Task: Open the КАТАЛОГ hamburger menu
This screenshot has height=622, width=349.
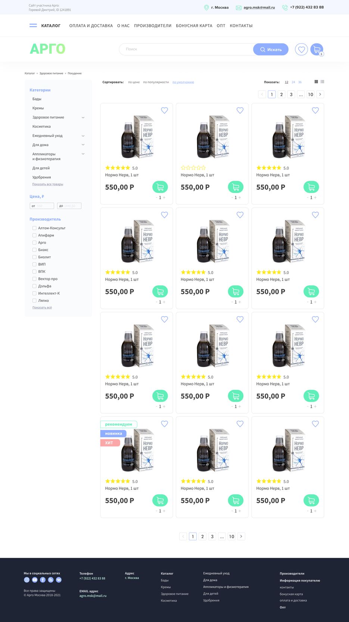Action: point(33,26)
